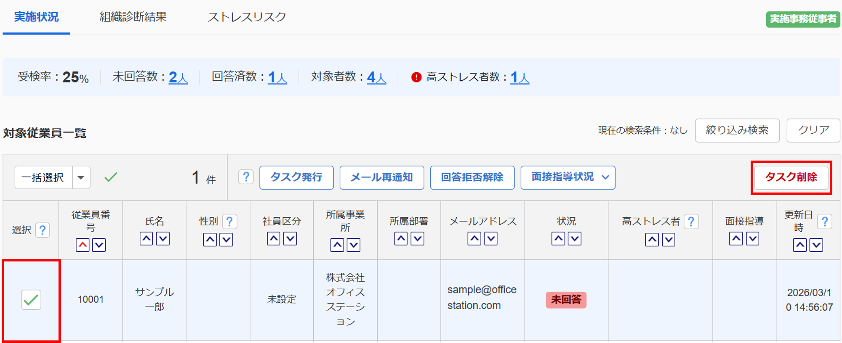
Task: Open help icon next to 高ストレス者 header
Action: pyautogui.click(x=691, y=222)
